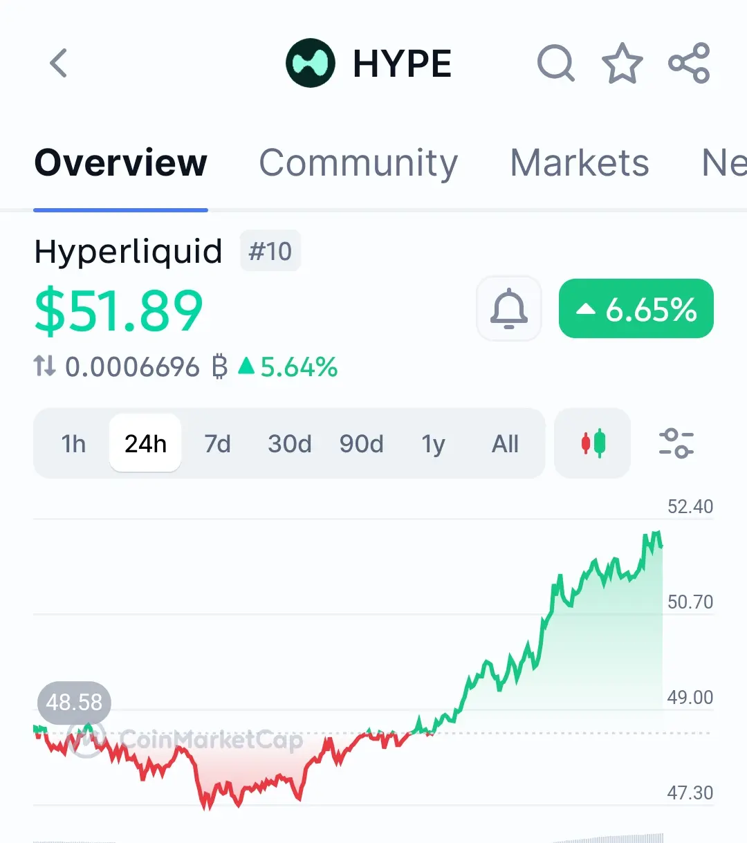The height and width of the screenshot is (843, 747).
Task: Select the 1y chart range
Action: [x=433, y=443]
